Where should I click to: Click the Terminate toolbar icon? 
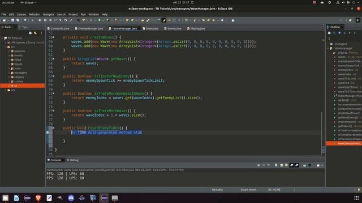(x=50, y=20)
